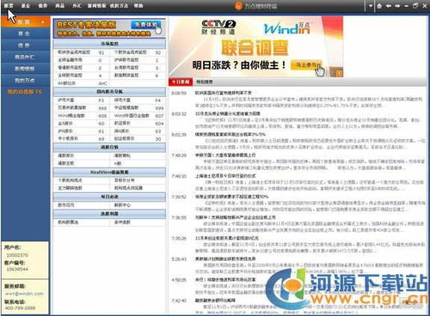Open the news headline timestamped 8:01:39
The image size is (430, 316).
point(230,134)
